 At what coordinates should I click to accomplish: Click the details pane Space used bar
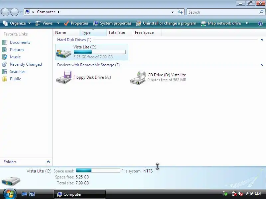(98, 170)
